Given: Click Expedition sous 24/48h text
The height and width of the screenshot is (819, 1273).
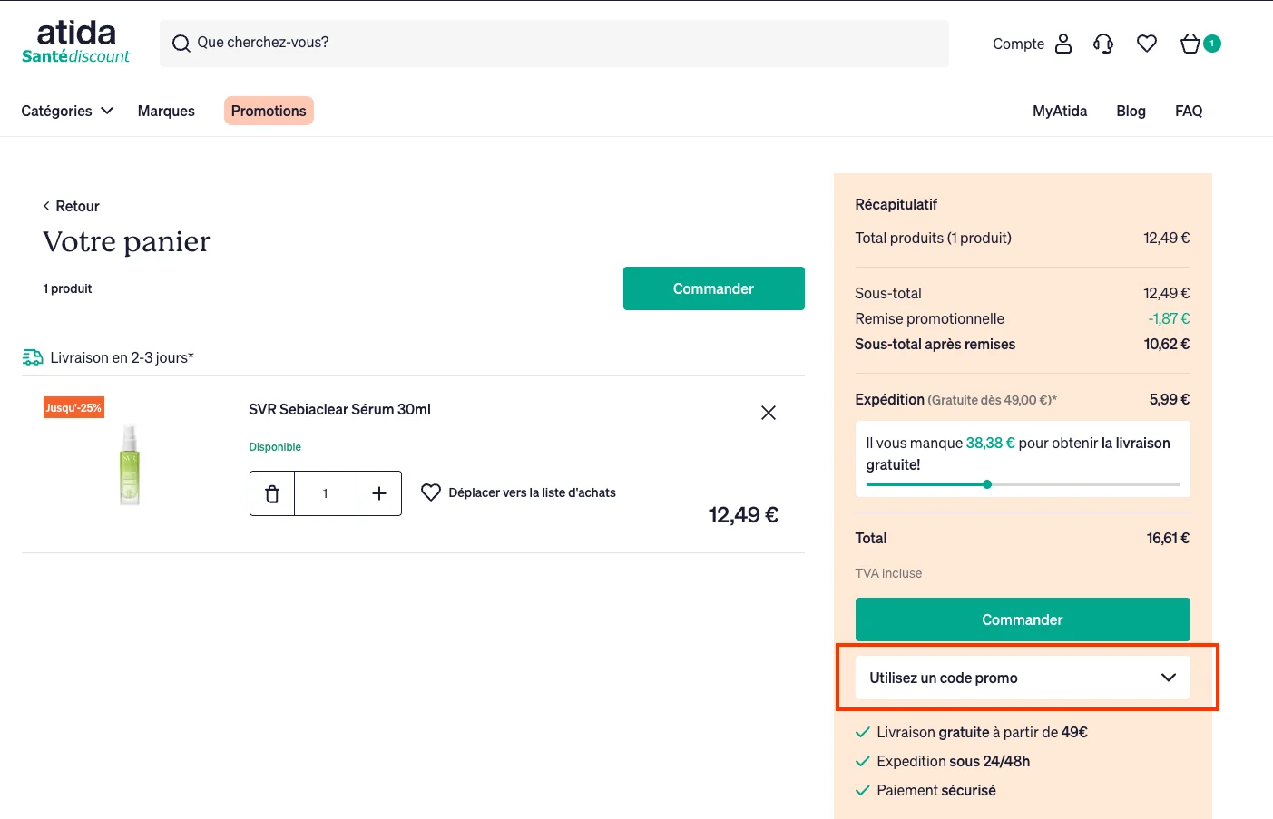Looking at the screenshot, I should [953, 761].
